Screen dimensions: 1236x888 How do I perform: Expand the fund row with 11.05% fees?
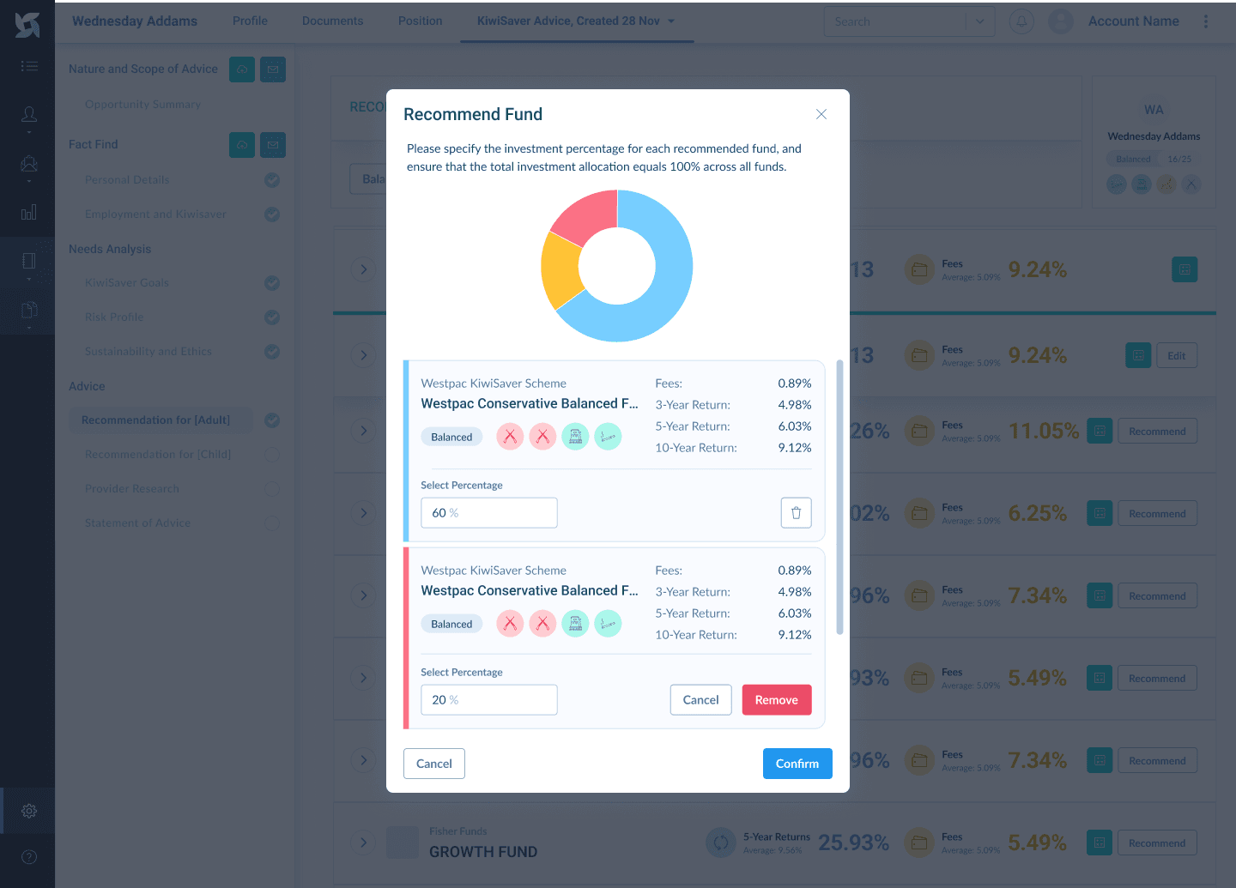(x=364, y=431)
